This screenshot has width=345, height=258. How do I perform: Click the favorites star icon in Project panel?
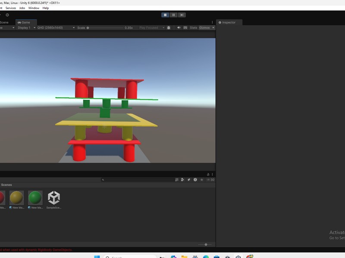[x=201, y=180]
